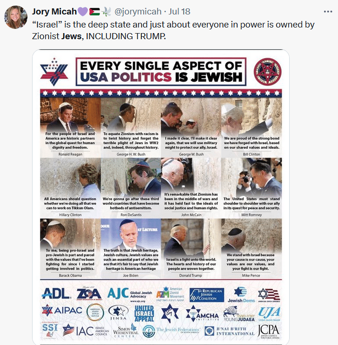338x345 pixels.
Task: Click the dove emoji in the display name
Action: (x=106, y=12)
